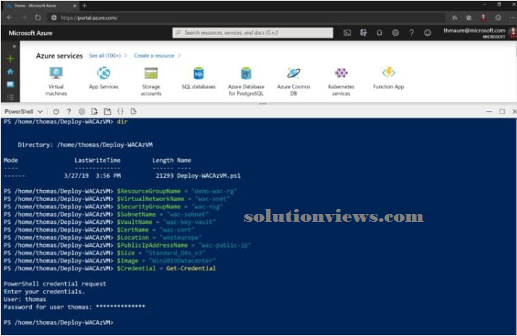The height and width of the screenshot is (336, 517).
Task: Open web preview in Cloud Shell toolbar
Action: click(x=133, y=112)
